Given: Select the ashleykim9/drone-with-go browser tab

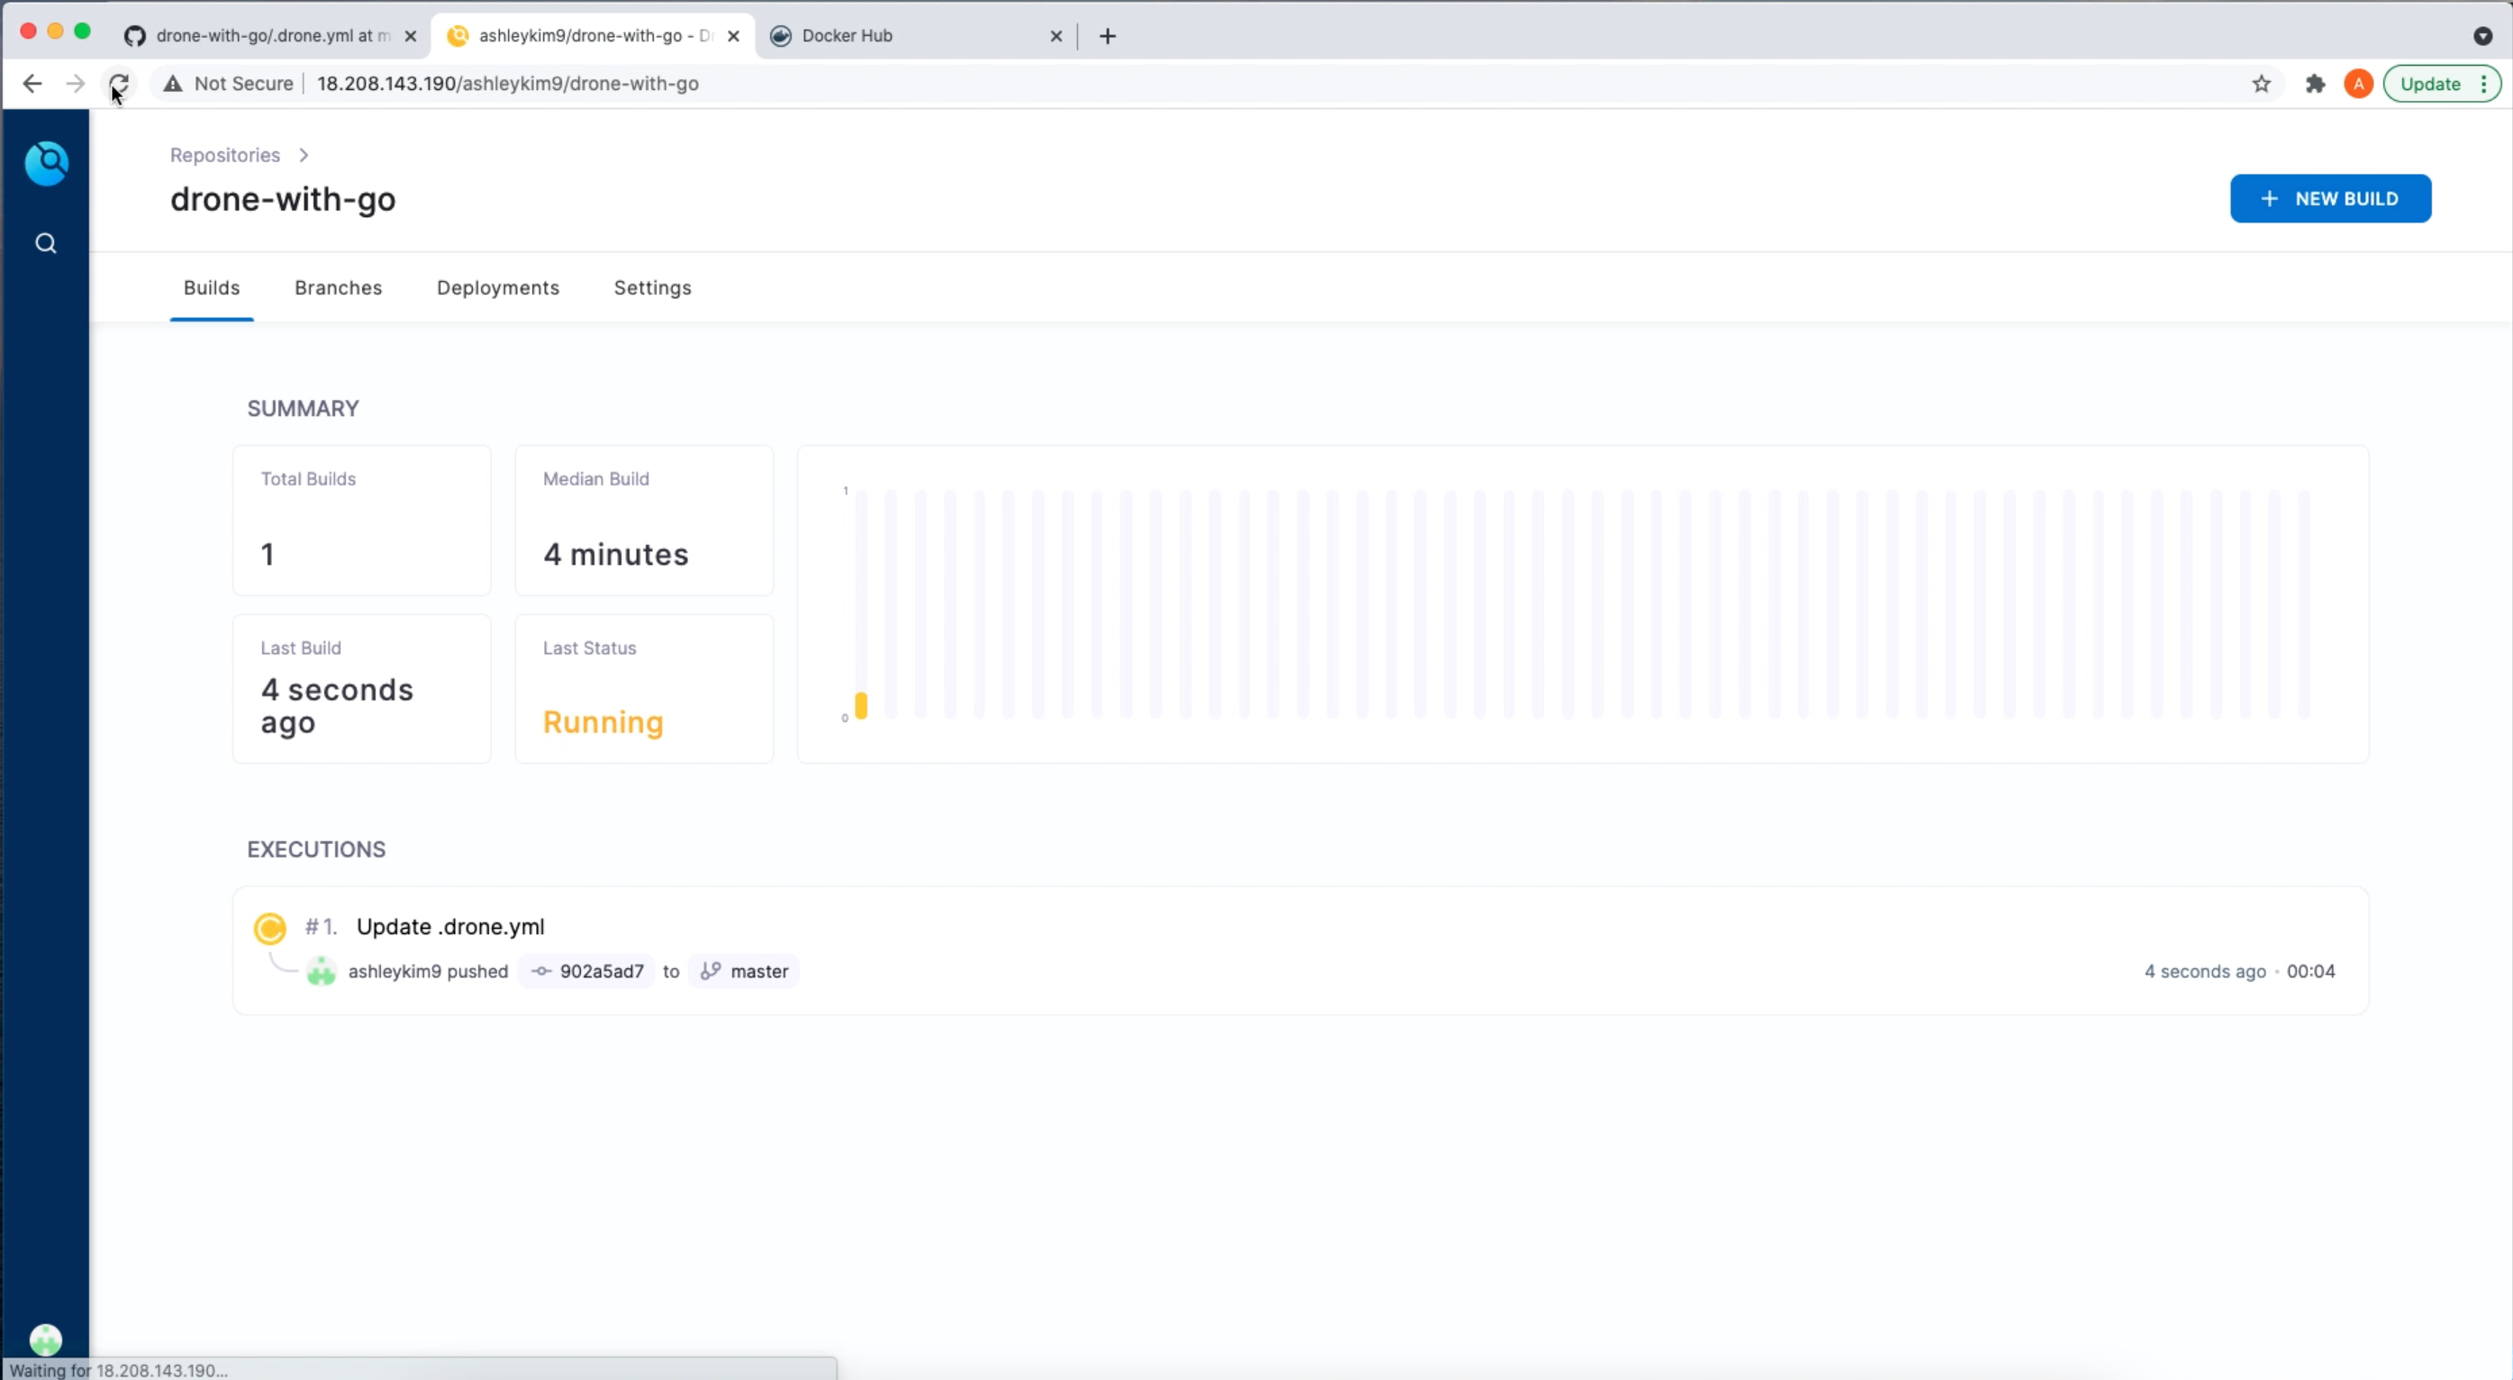Looking at the screenshot, I should click(594, 36).
